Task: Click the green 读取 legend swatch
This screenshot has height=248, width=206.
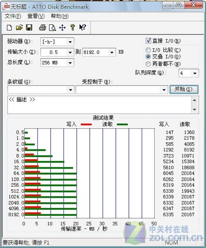Action: tap(122, 125)
